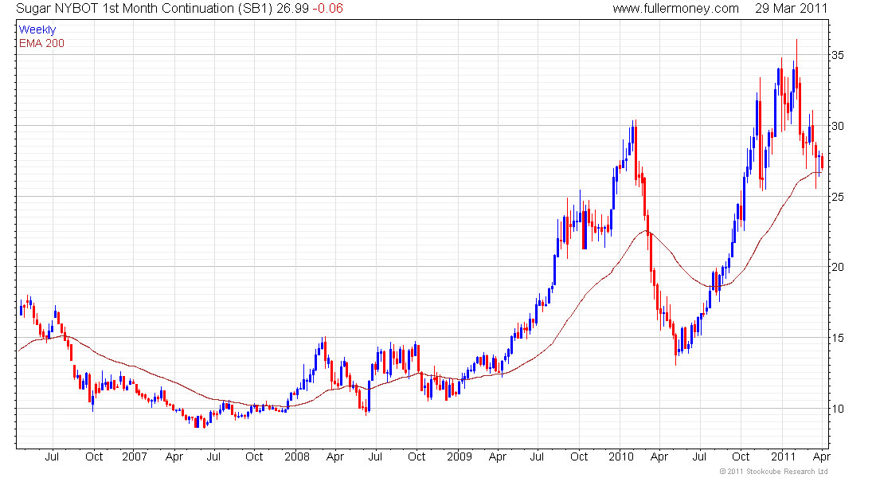Click the 20 price axis label
Image resolution: width=876 pixels, height=478 pixels.
tap(838, 267)
